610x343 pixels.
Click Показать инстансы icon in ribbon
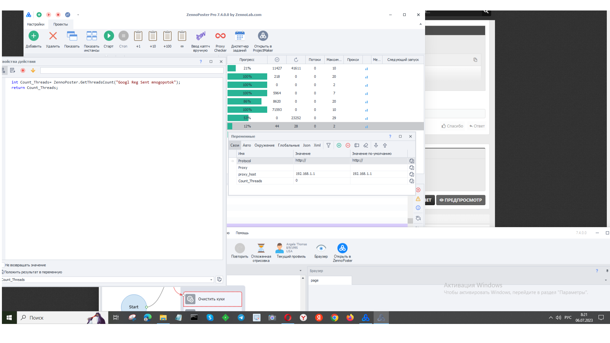pos(91,36)
